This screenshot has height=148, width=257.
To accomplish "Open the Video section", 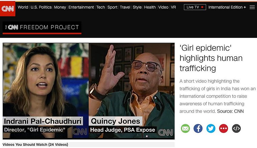I will point(163,7).
